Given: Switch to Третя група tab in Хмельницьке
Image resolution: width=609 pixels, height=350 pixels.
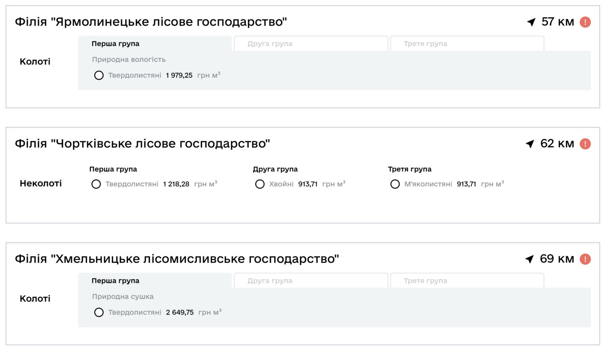Looking at the screenshot, I should pos(467,281).
